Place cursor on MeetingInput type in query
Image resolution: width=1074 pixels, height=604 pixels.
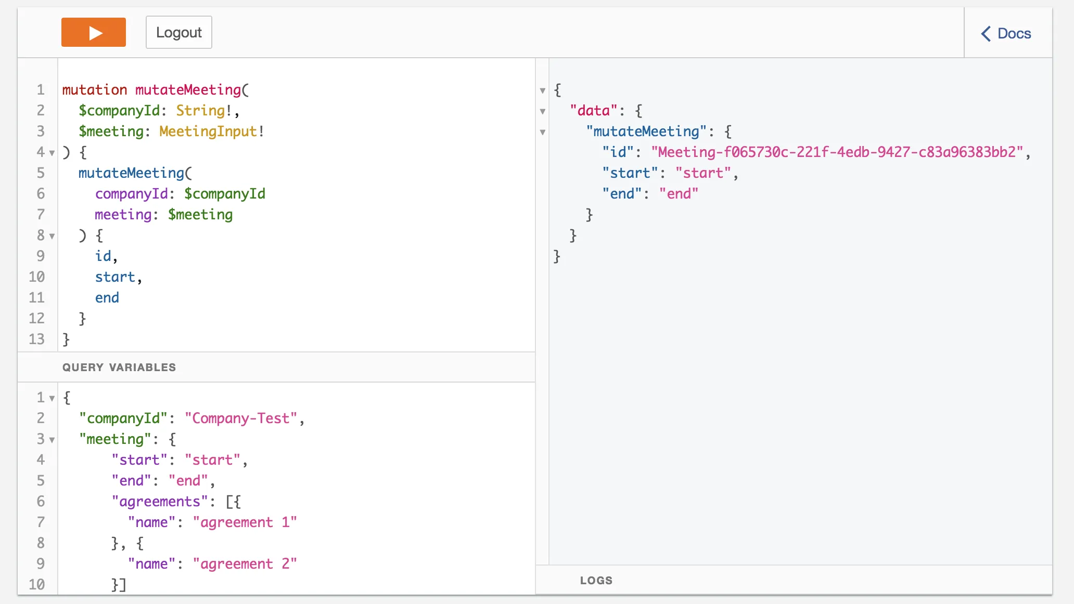tap(208, 132)
